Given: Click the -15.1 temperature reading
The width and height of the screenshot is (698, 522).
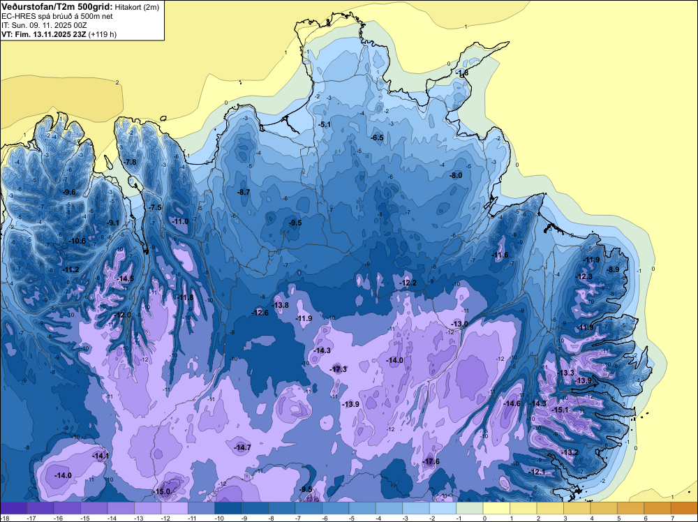Looking at the screenshot, I should click(560, 410).
